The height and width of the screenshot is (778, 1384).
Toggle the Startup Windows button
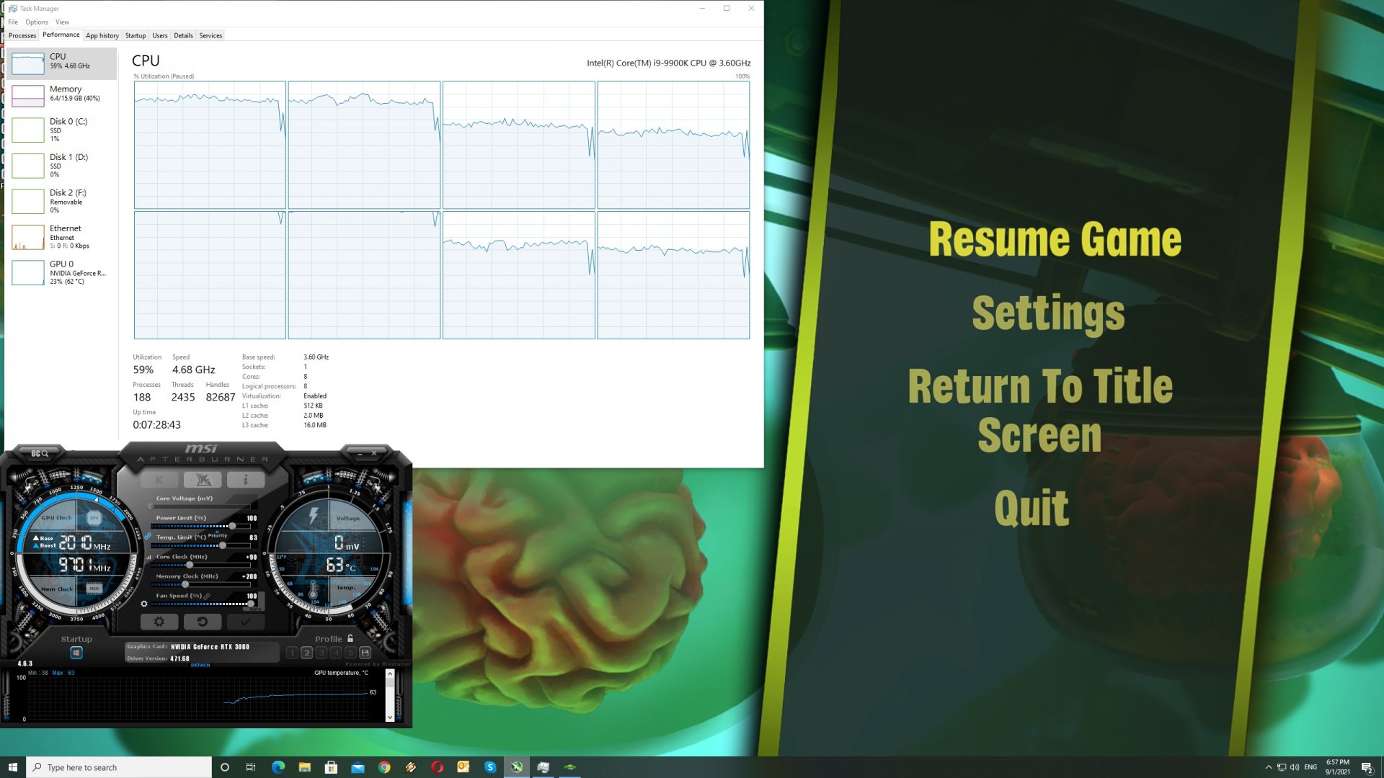tap(76, 653)
